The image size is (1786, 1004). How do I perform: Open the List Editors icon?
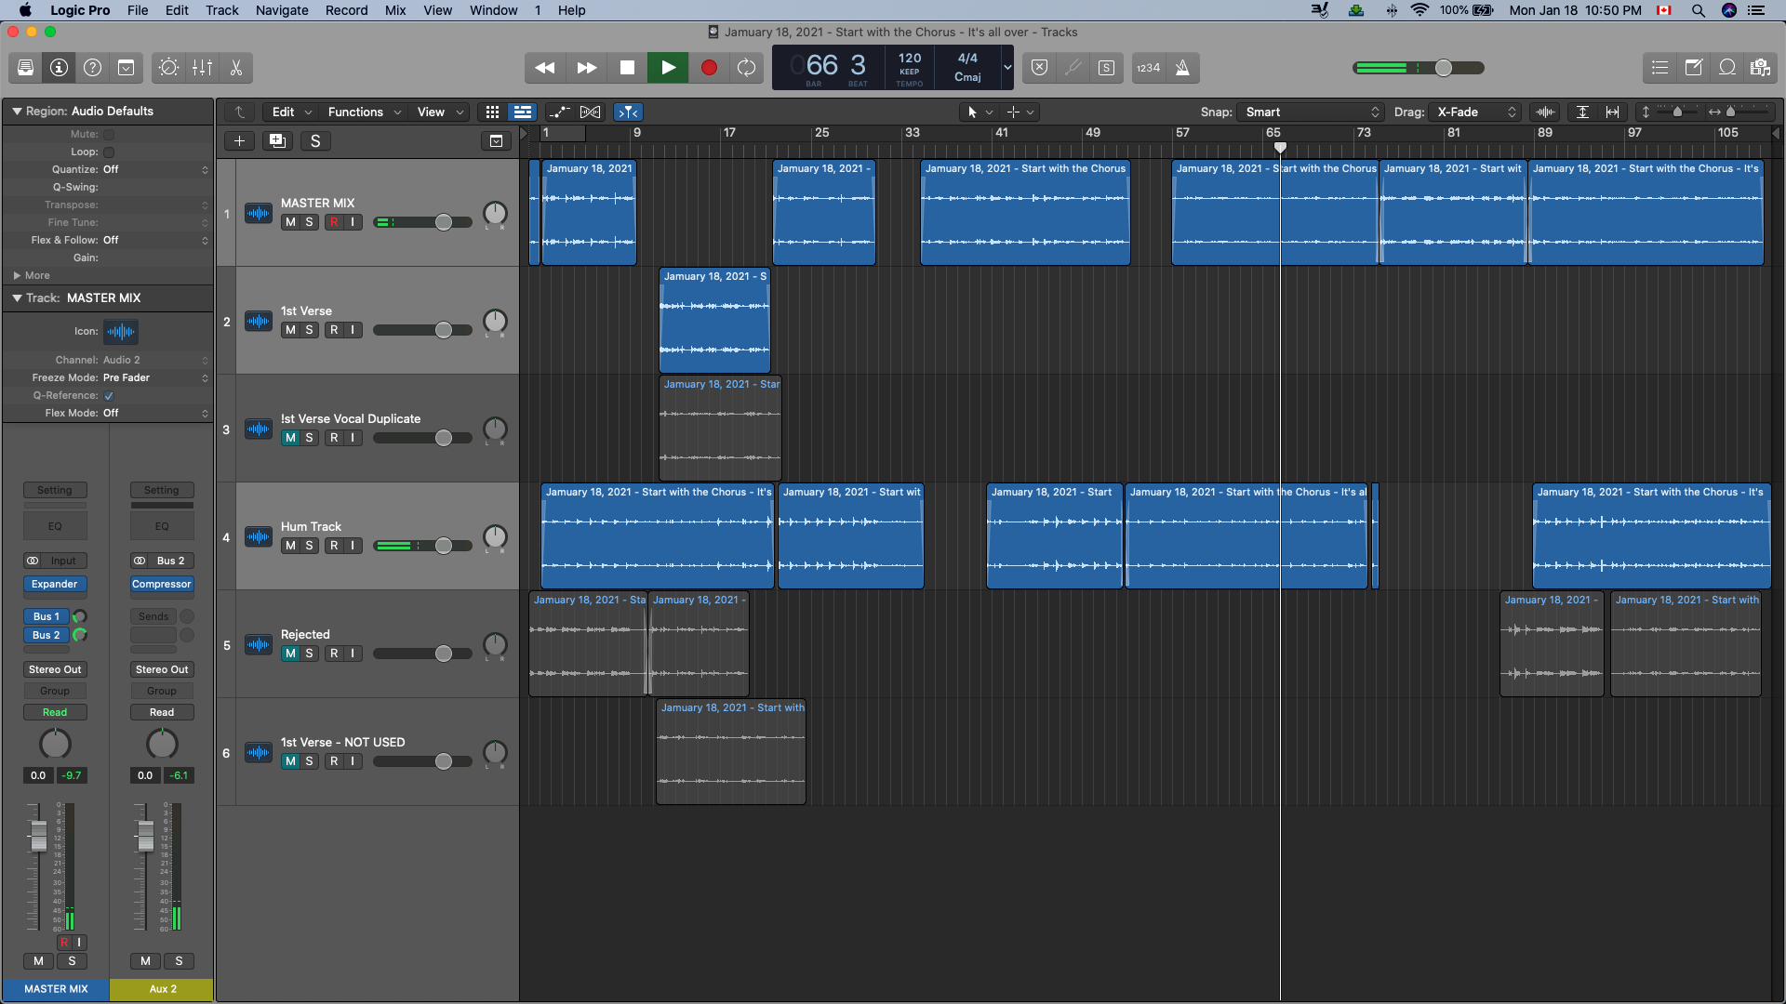click(1659, 68)
